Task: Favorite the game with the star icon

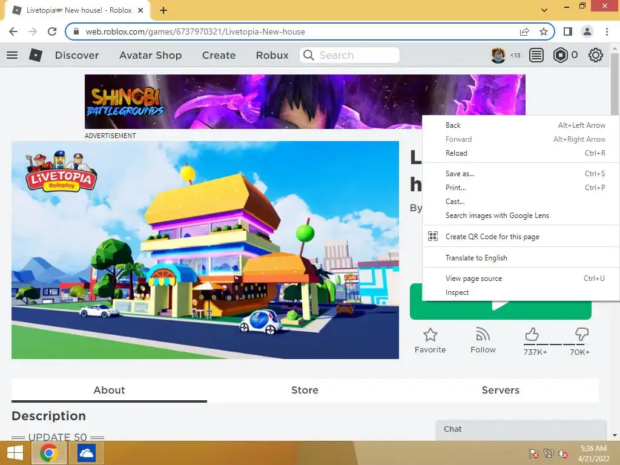Action: pyautogui.click(x=430, y=335)
